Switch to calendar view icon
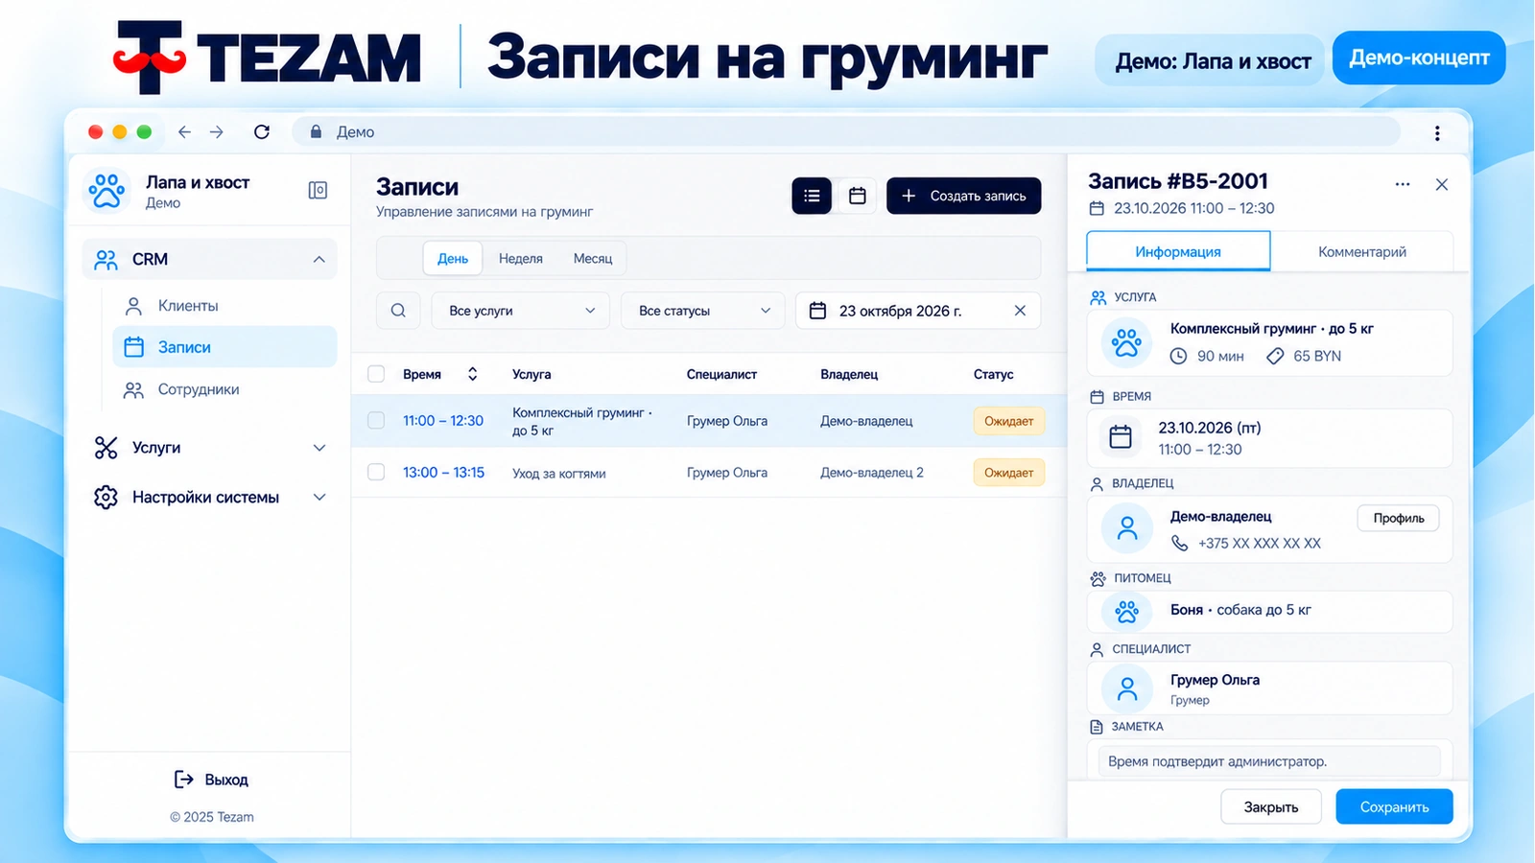The height and width of the screenshot is (863, 1535). tap(858, 196)
